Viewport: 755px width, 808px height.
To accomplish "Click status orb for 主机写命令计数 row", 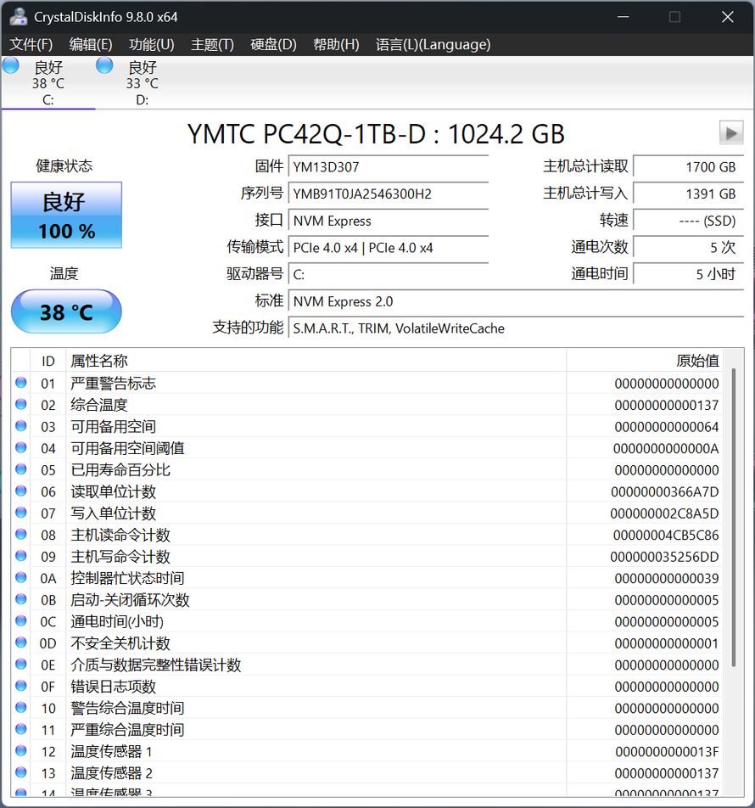I will [20, 556].
